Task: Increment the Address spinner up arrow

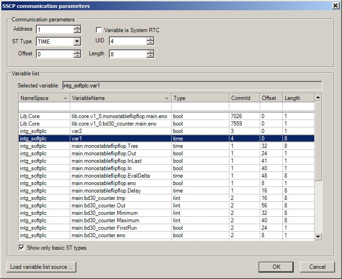Action: click(x=77, y=27)
